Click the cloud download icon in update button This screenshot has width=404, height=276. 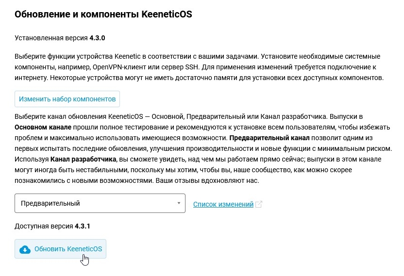click(24, 249)
